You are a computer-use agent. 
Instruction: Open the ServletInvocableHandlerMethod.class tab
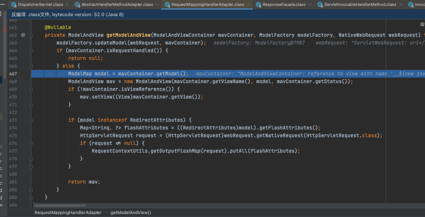pos(360,4)
